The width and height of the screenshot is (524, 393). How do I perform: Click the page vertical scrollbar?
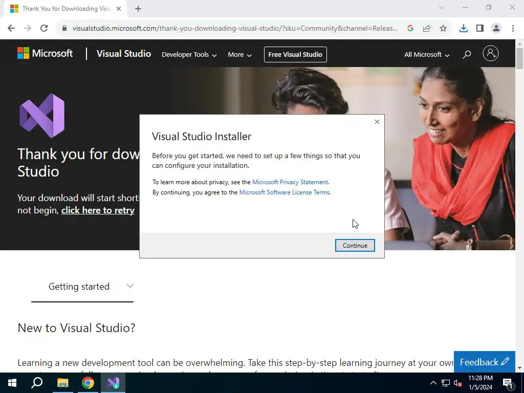(519, 58)
